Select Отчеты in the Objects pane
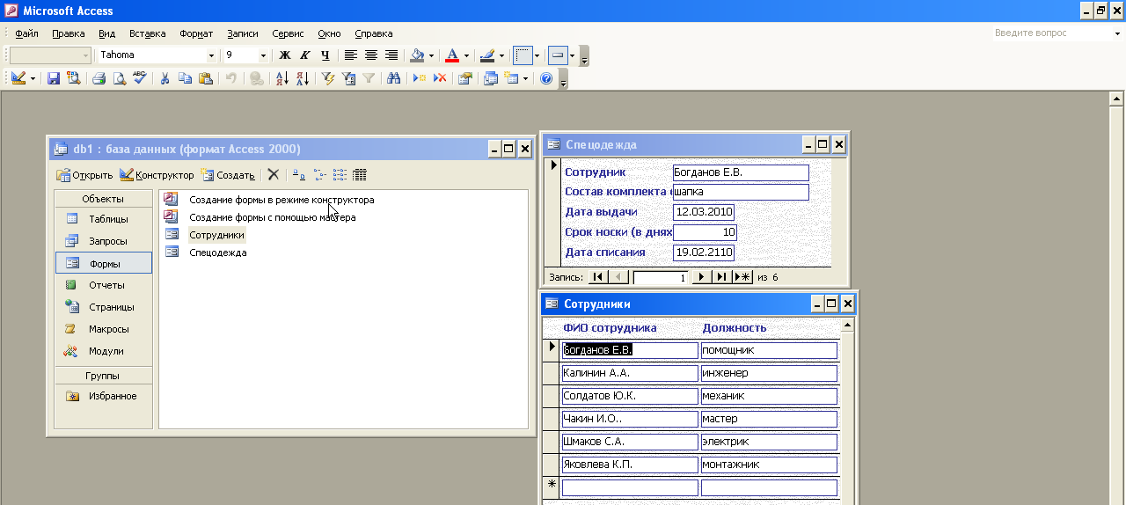 click(x=104, y=285)
